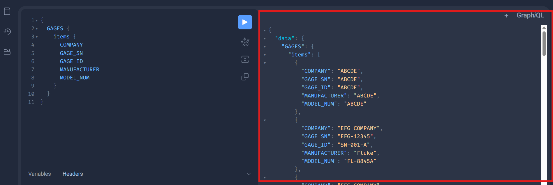Screen dimensions: 553x185
Task: Click the "items" key in the response
Action: [x=299, y=55]
